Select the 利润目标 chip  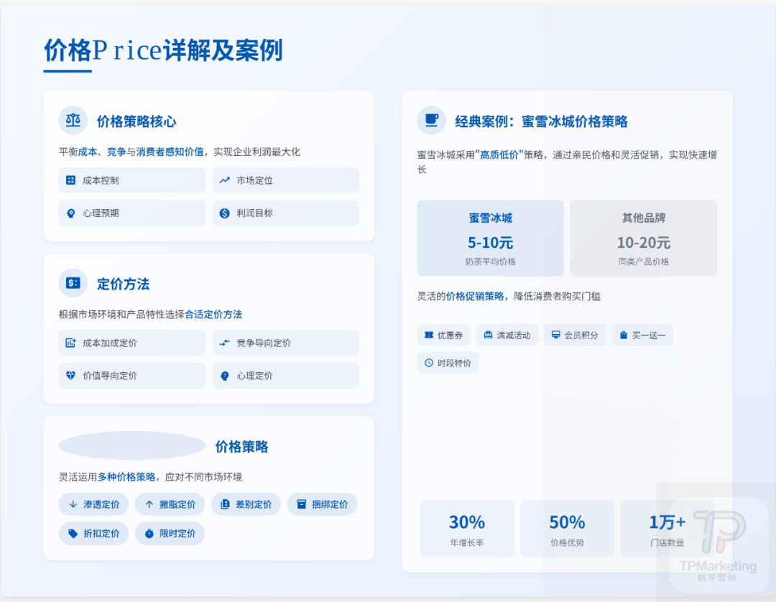[285, 213]
